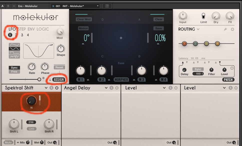Image resolution: width=242 pixels, height=146 pixels.
Task: Click the Clear Mod button
Action: click(x=84, y=19)
